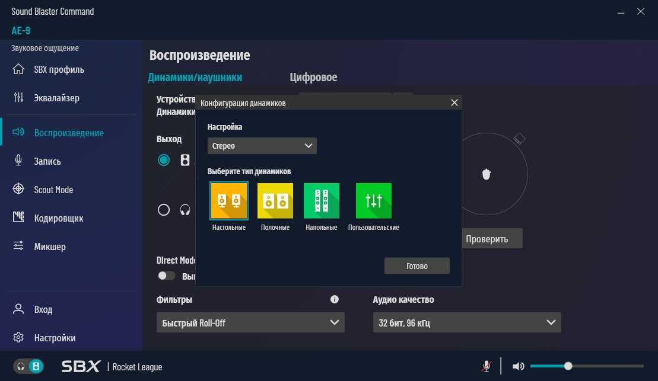The height and width of the screenshot is (381, 658).
Task: Mute the volume speaker icon
Action: click(x=518, y=366)
